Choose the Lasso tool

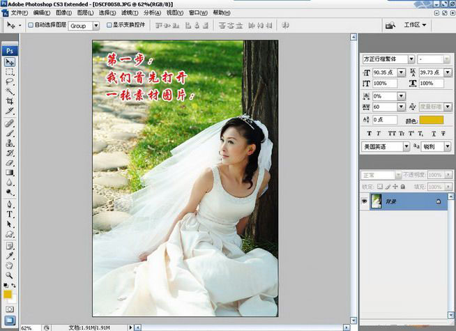[x=10, y=82]
